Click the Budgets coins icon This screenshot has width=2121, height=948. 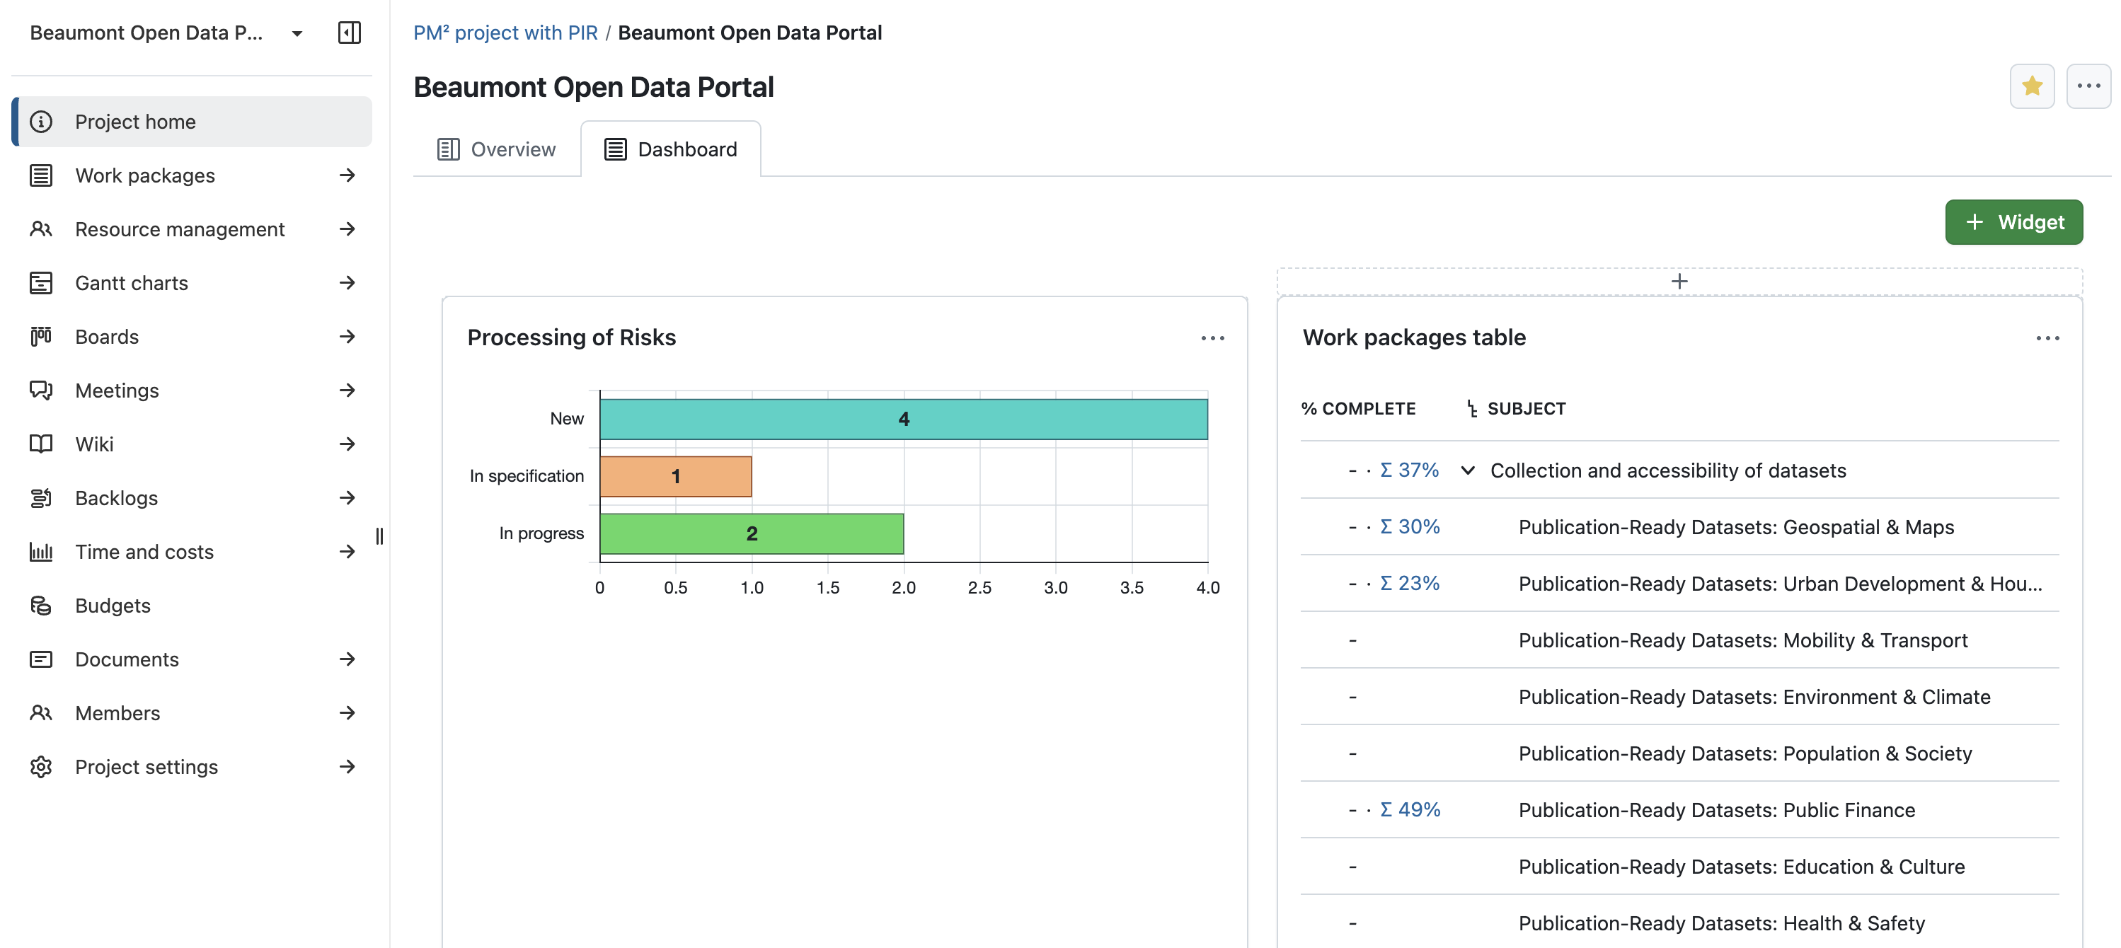click(41, 606)
